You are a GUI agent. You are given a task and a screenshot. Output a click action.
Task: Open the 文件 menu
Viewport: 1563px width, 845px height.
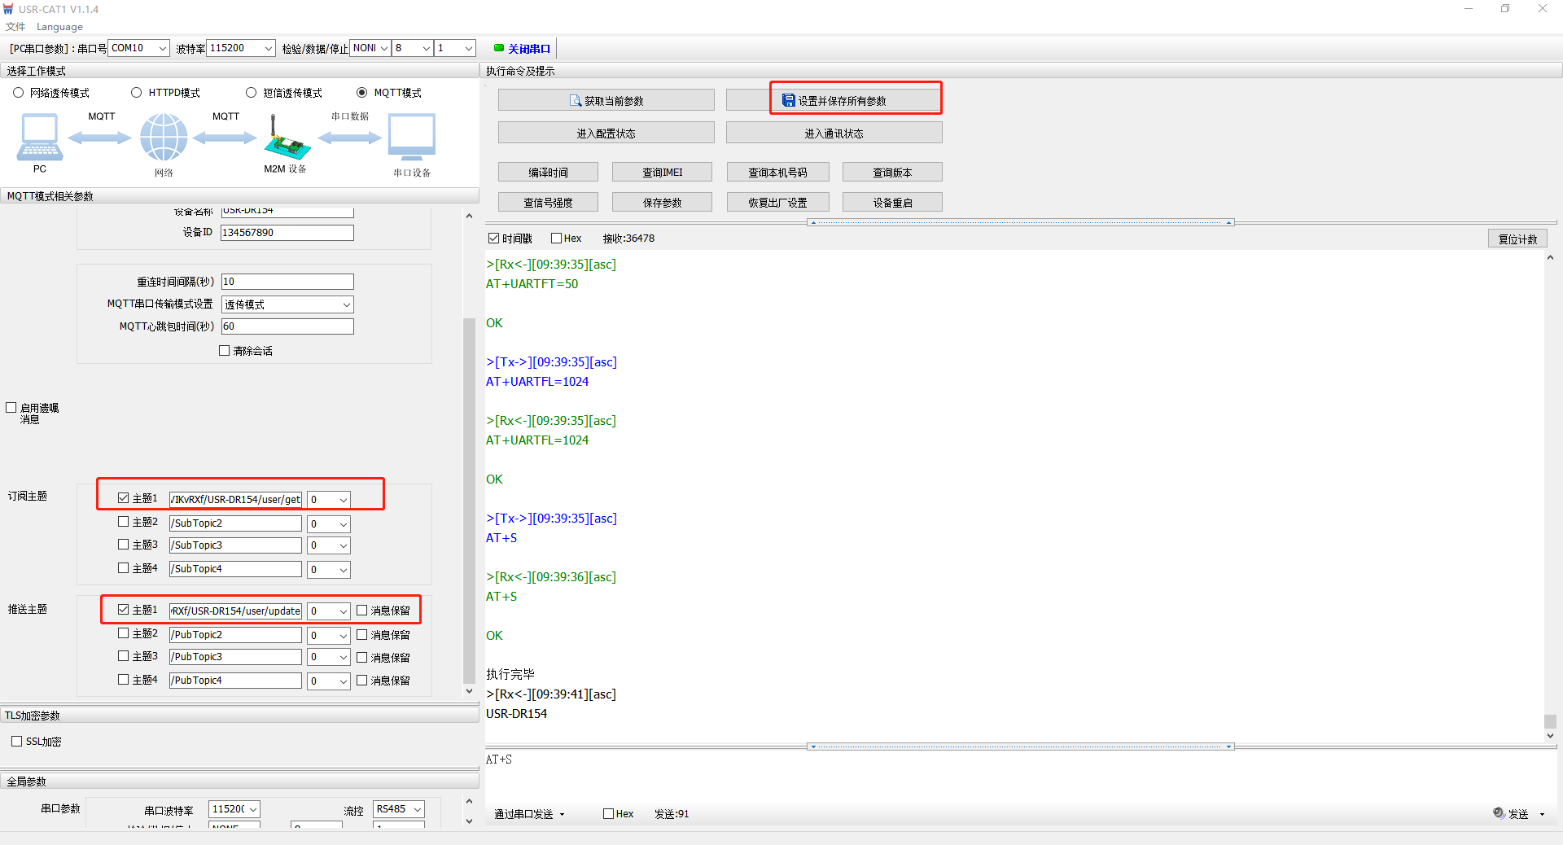pyautogui.click(x=15, y=27)
